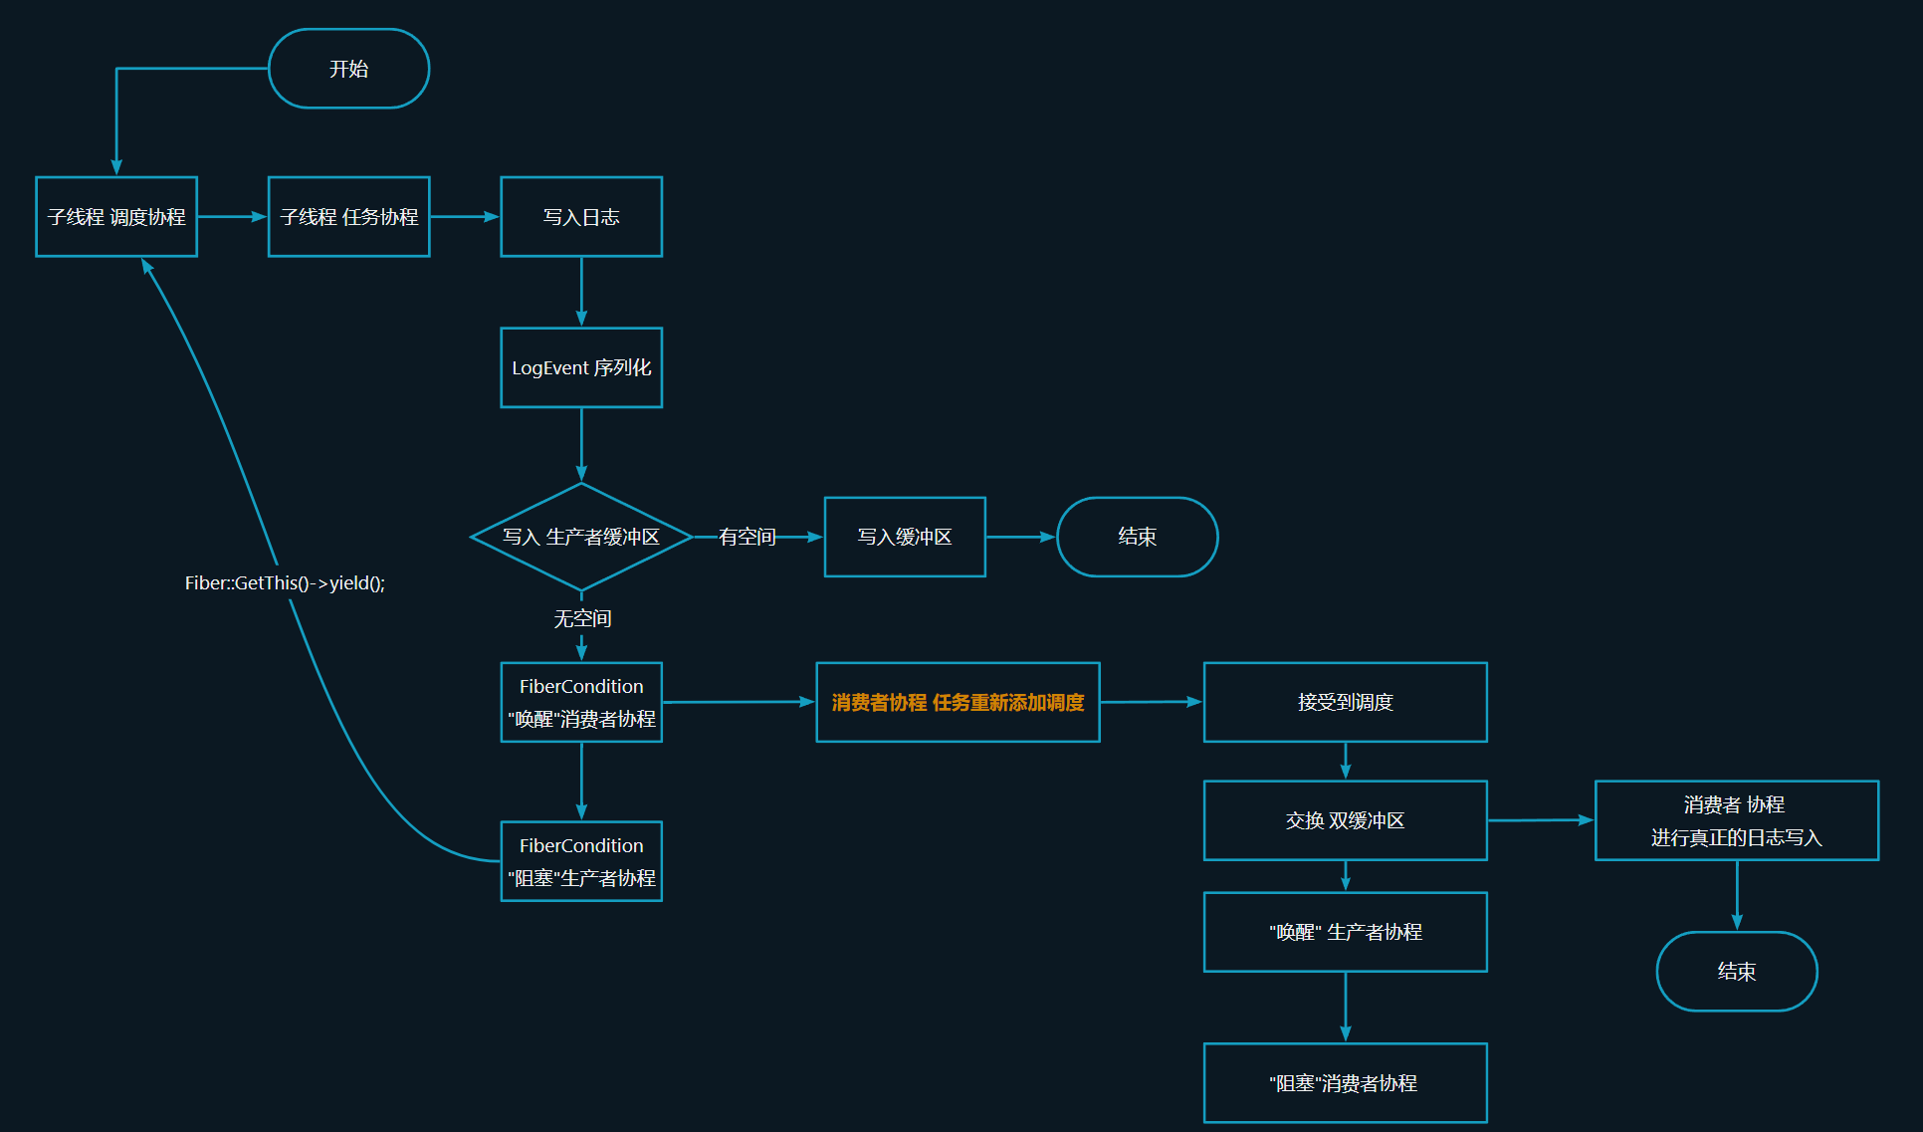Select the 子线程 调度协程 box

[116, 217]
